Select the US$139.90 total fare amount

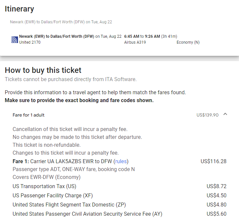(208, 115)
